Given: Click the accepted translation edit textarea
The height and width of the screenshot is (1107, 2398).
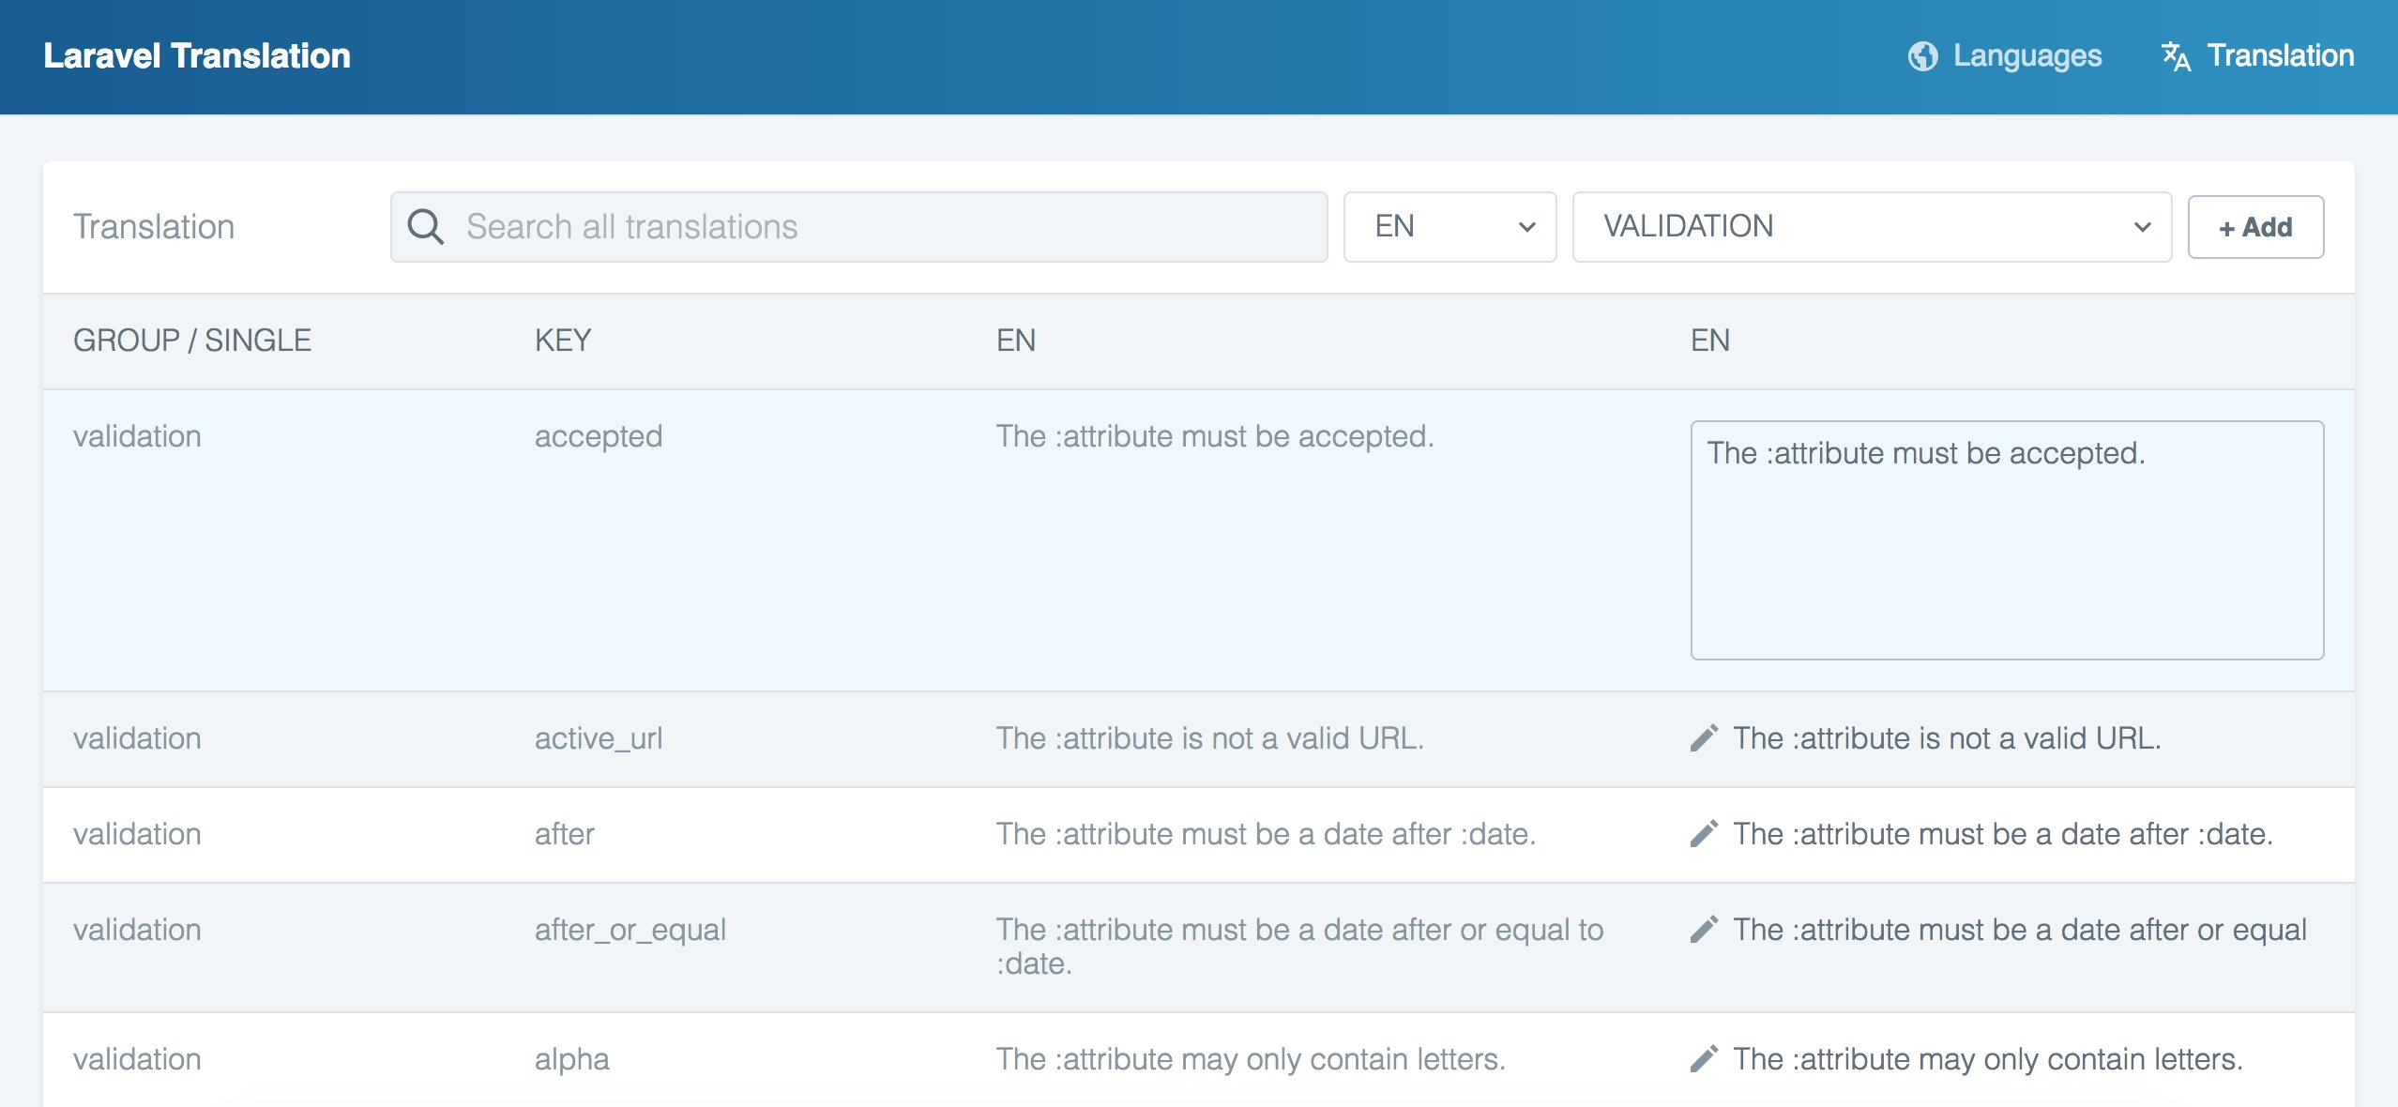Looking at the screenshot, I should [2007, 539].
